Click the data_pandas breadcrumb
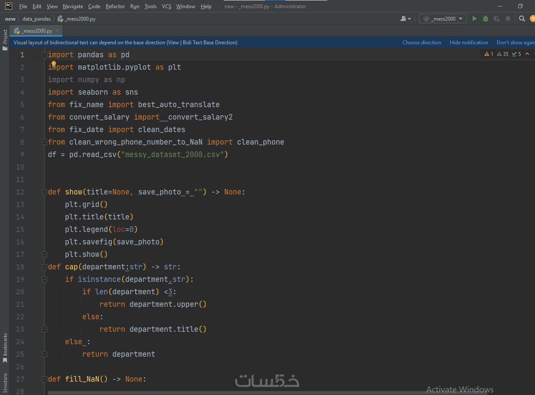535x395 pixels. coord(37,19)
